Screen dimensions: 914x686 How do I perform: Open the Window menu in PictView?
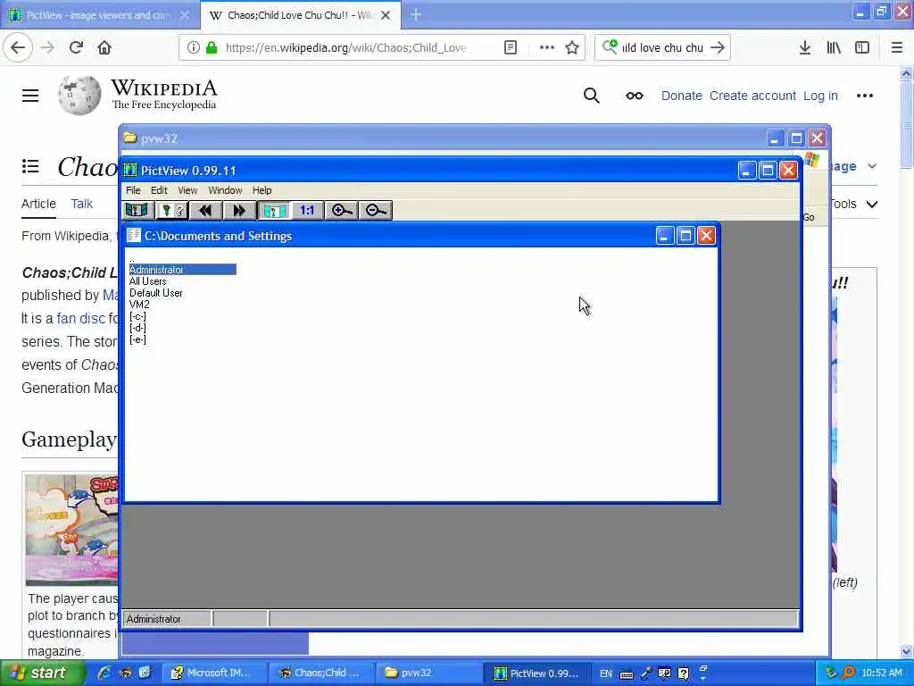tap(225, 190)
